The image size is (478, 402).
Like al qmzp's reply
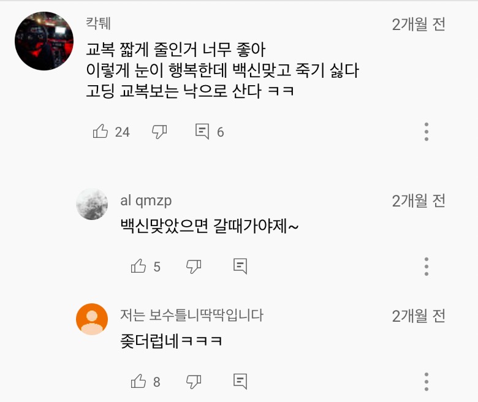click(x=138, y=266)
